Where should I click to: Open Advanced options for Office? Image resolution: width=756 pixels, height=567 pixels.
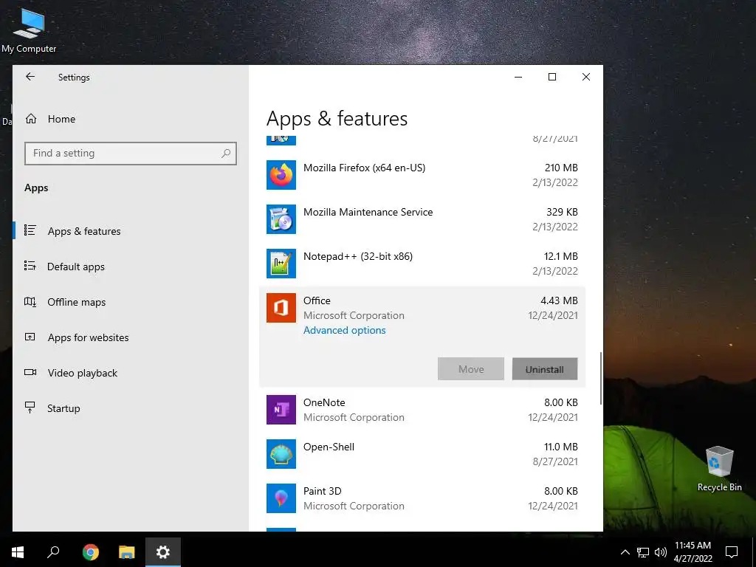(344, 330)
